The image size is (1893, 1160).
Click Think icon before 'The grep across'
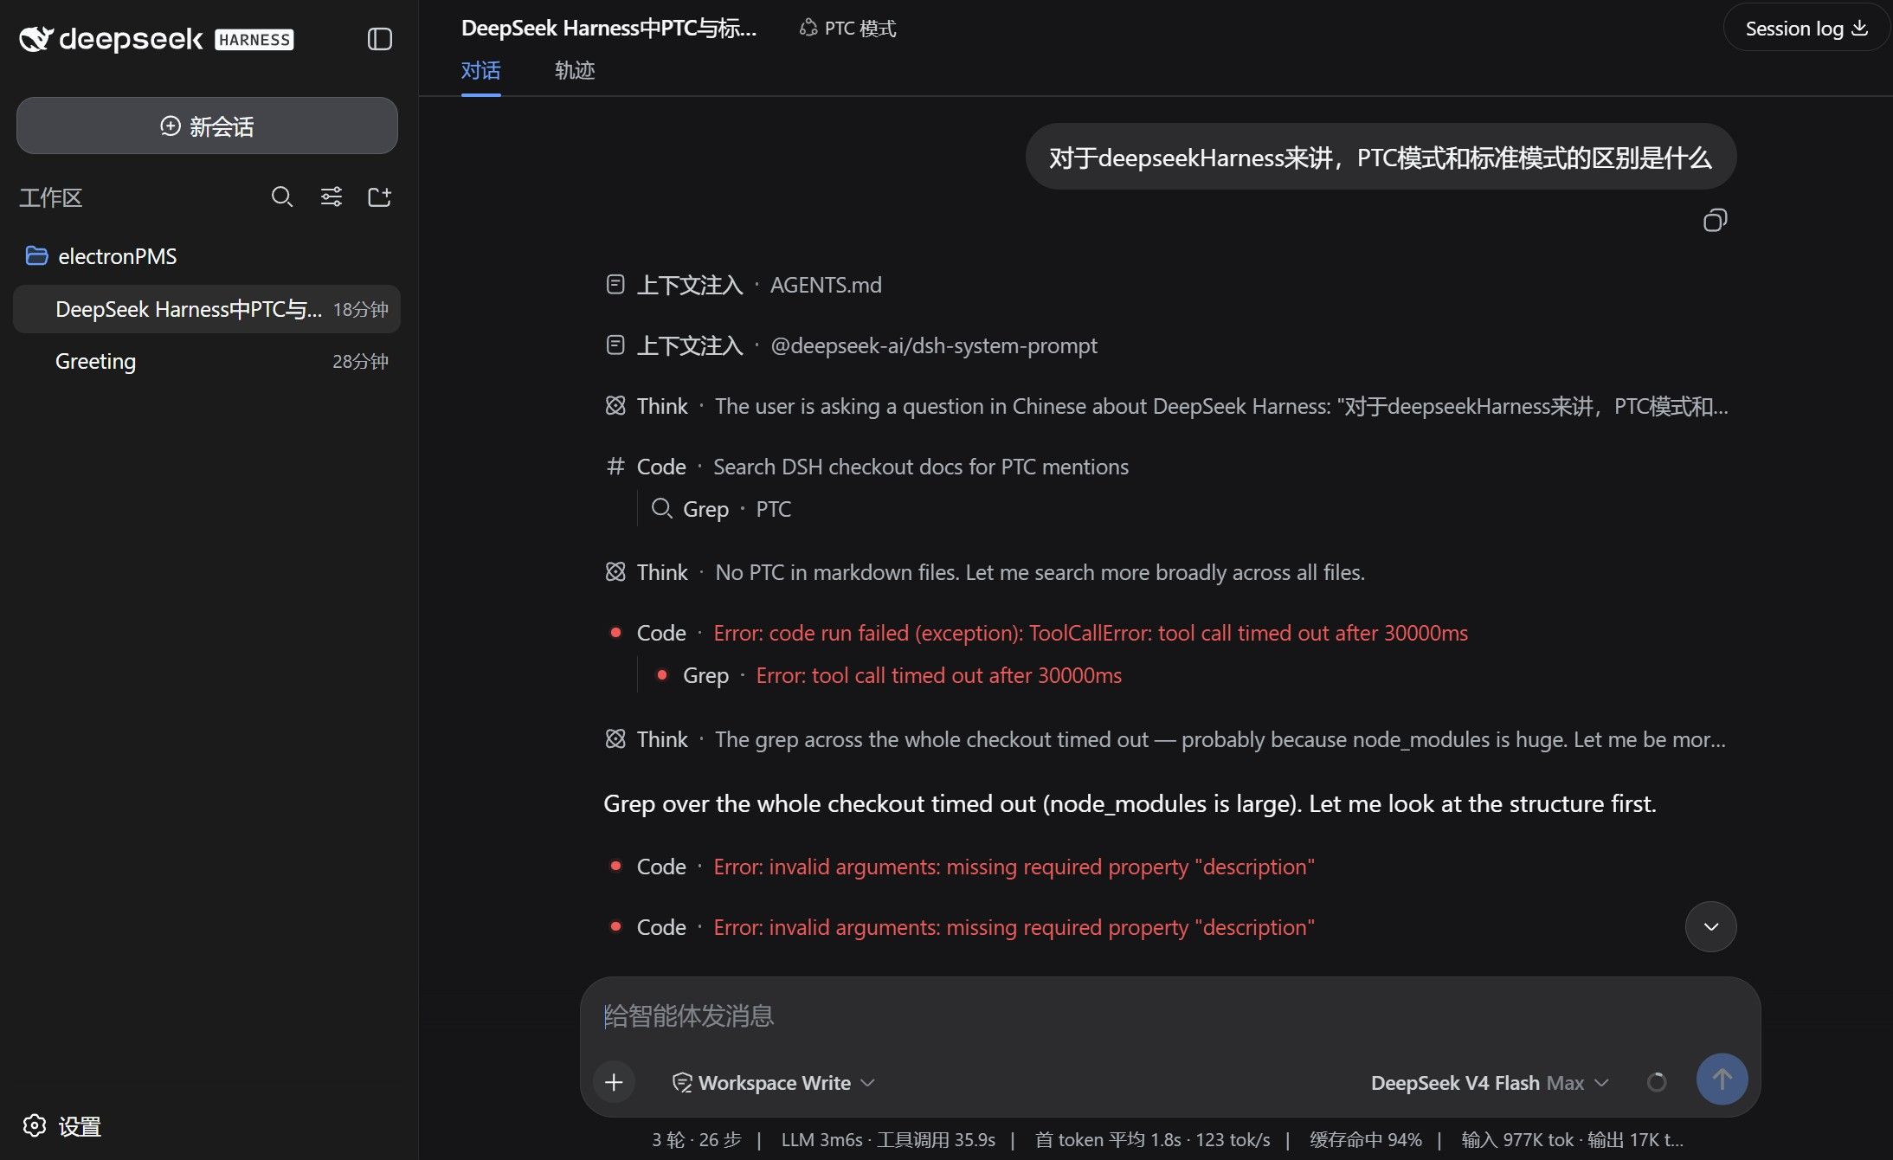(x=615, y=738)
